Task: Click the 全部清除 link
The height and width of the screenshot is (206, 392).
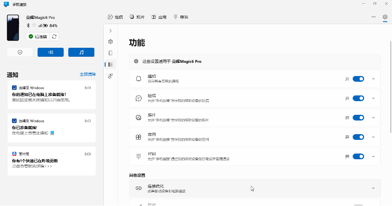Action: [88, 74]
